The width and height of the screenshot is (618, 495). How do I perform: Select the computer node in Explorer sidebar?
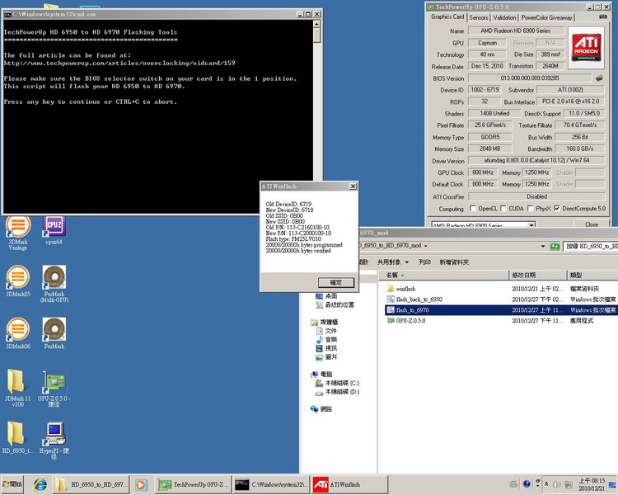pyautogui.click(x=321, y=374)
